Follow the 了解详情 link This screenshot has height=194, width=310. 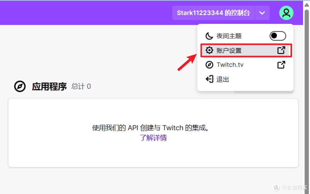(x=153, y=138)
